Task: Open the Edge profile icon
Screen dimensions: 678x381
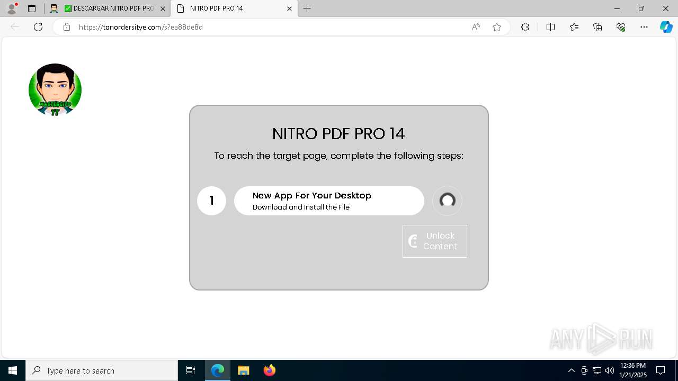Action: click(x=12, y=8)
